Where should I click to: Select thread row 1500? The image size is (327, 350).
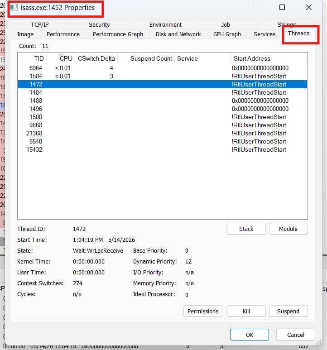[x=163, y=117]
